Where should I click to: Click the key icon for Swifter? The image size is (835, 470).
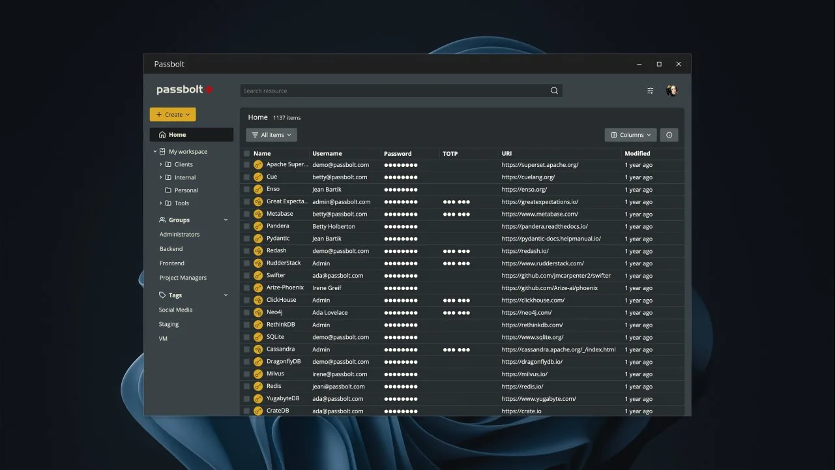(x=258, y=276)
